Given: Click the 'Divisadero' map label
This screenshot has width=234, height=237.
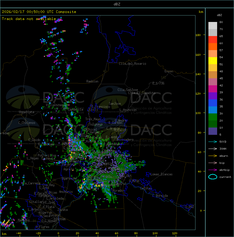Looking at the screenshot, I should click(x=125, y=140).
